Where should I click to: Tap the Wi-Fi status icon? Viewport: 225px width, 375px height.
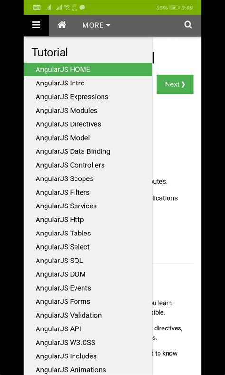point(67,8)
